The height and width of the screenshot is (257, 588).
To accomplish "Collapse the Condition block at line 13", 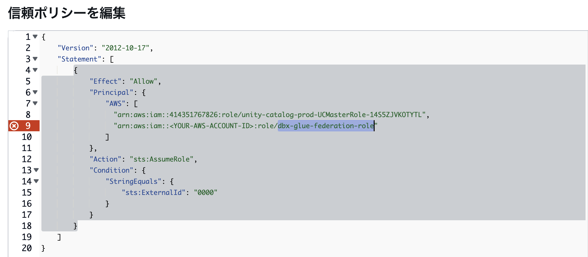I will pos(36,170).
